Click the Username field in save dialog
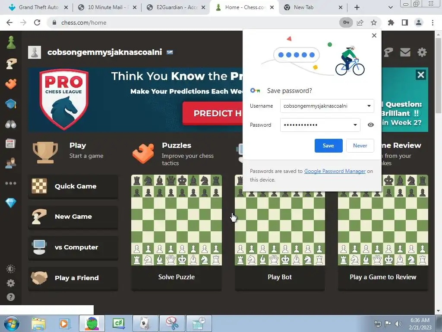This screenshot has width=442, height=332. coord(327,106)
